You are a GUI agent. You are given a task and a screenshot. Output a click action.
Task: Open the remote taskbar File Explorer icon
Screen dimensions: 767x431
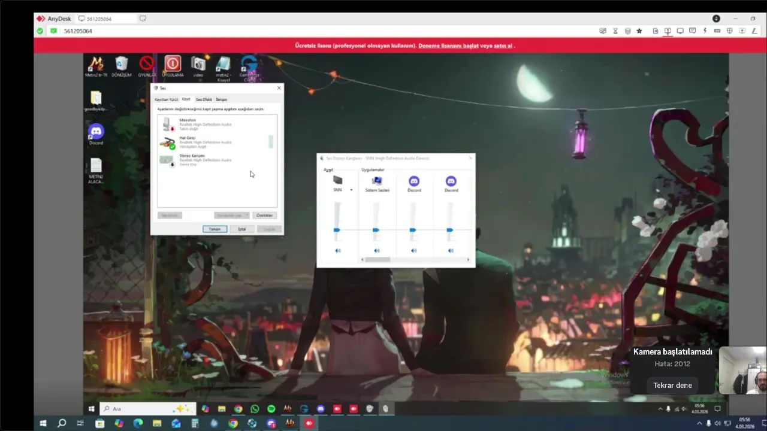[222, 409]
